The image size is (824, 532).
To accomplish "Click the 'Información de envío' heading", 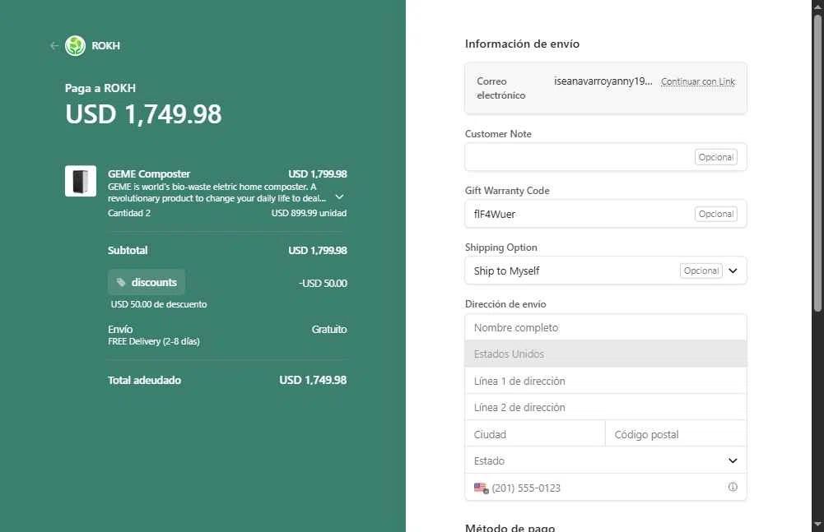I will click(523, 44).
